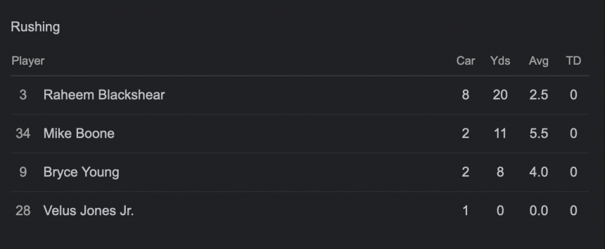This screenshot has width=605, height=249.
Task: Click Mike Boone's 5.5 average value
Action: tap(538, 134)
